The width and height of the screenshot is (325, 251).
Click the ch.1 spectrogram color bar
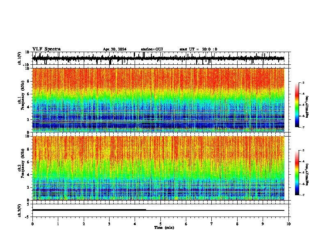(297, 105)
